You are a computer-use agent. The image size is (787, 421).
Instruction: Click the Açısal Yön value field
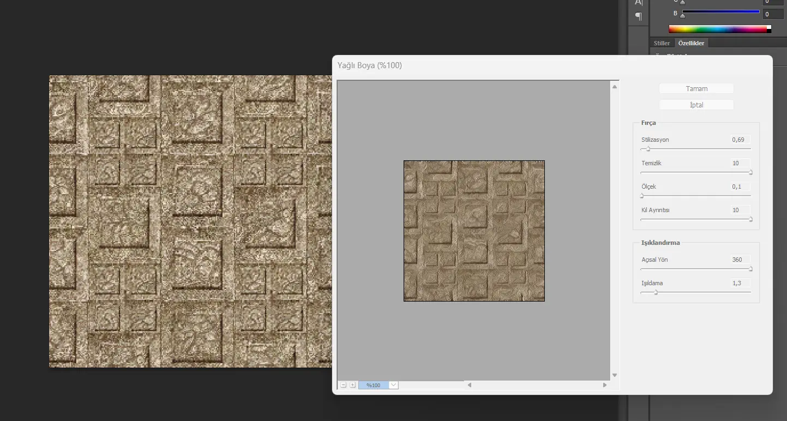pos(740,260)
